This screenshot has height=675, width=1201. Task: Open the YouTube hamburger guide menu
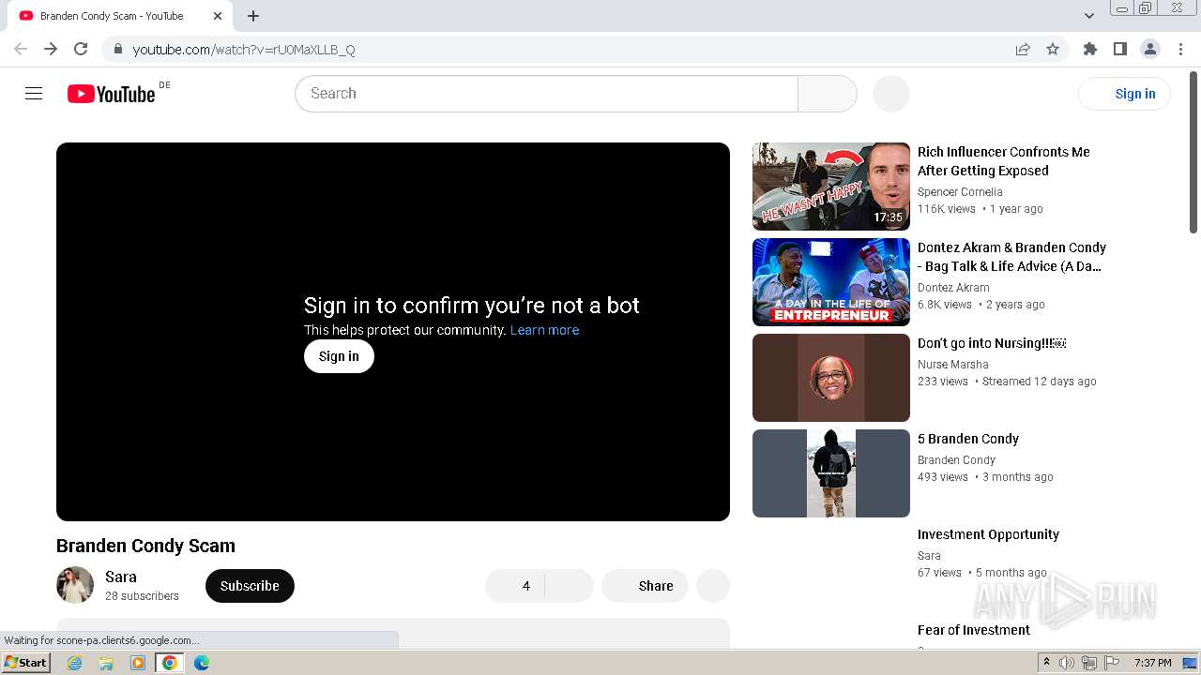pyautogui.click(x=34, y=94)
